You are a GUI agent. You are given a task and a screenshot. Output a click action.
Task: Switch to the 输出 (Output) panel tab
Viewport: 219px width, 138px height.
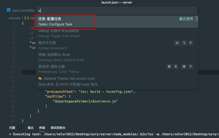(x=31, y=128)
